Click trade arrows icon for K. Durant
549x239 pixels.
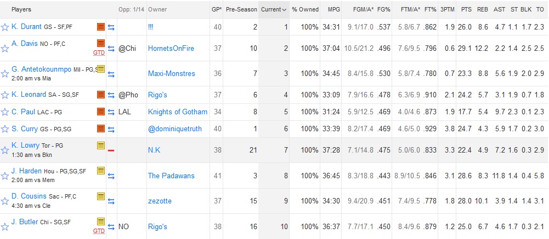tap(111, 27)
